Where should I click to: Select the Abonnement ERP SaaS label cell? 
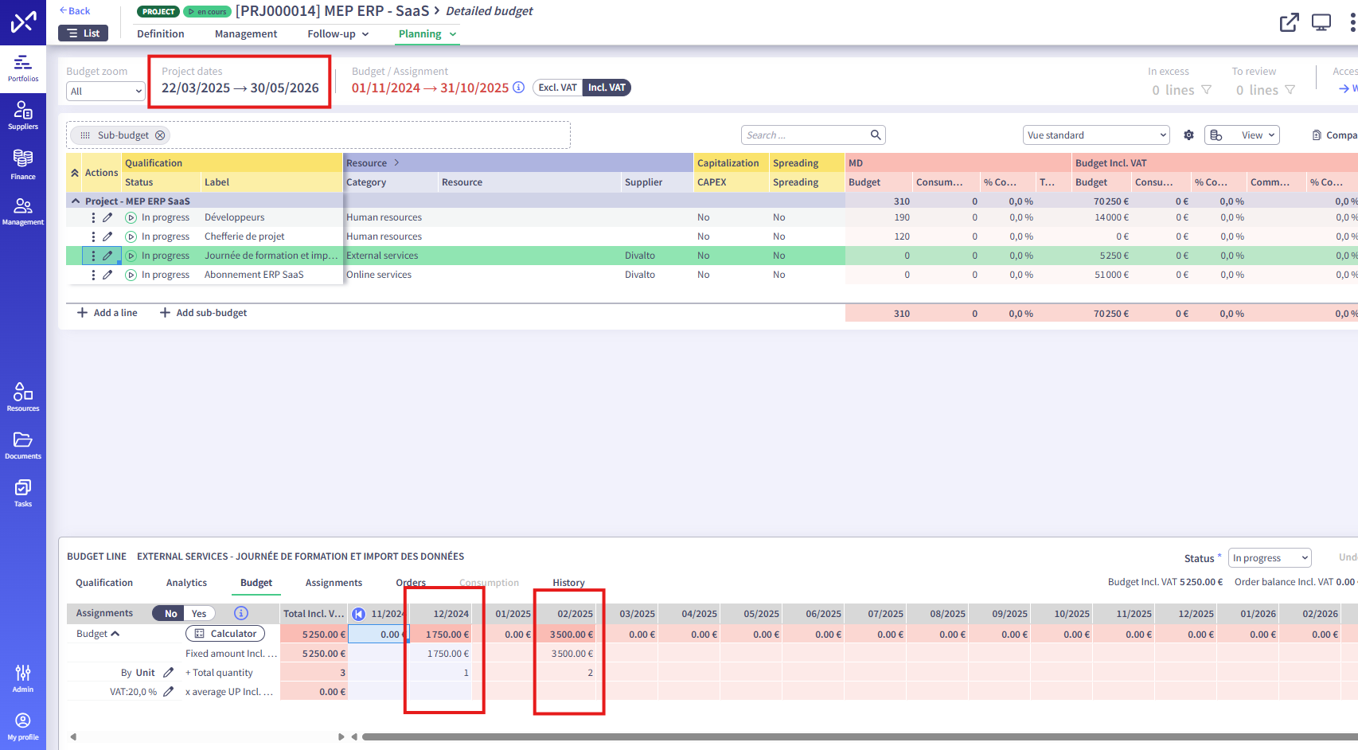tap(271, 275)
